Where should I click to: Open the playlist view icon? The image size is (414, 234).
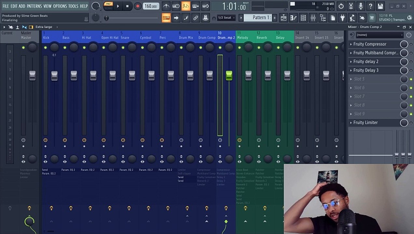point(283,18)
